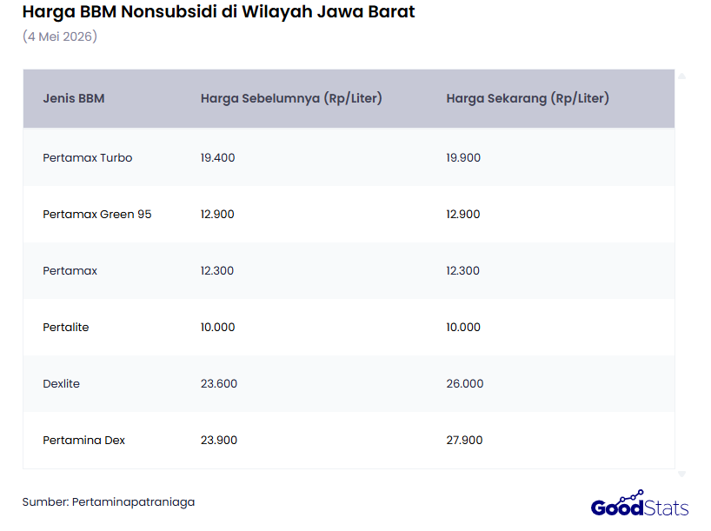Select the 'Pertamax Turbo' row label
The width and height of the screenshot is (711, 531).
click(88, 158)
